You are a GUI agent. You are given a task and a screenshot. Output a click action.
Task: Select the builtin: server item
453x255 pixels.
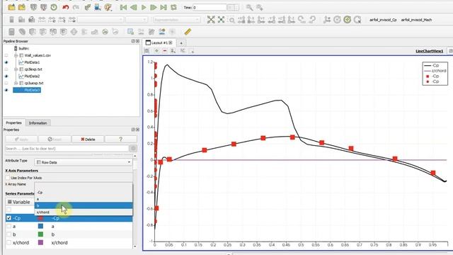point(23,49)
